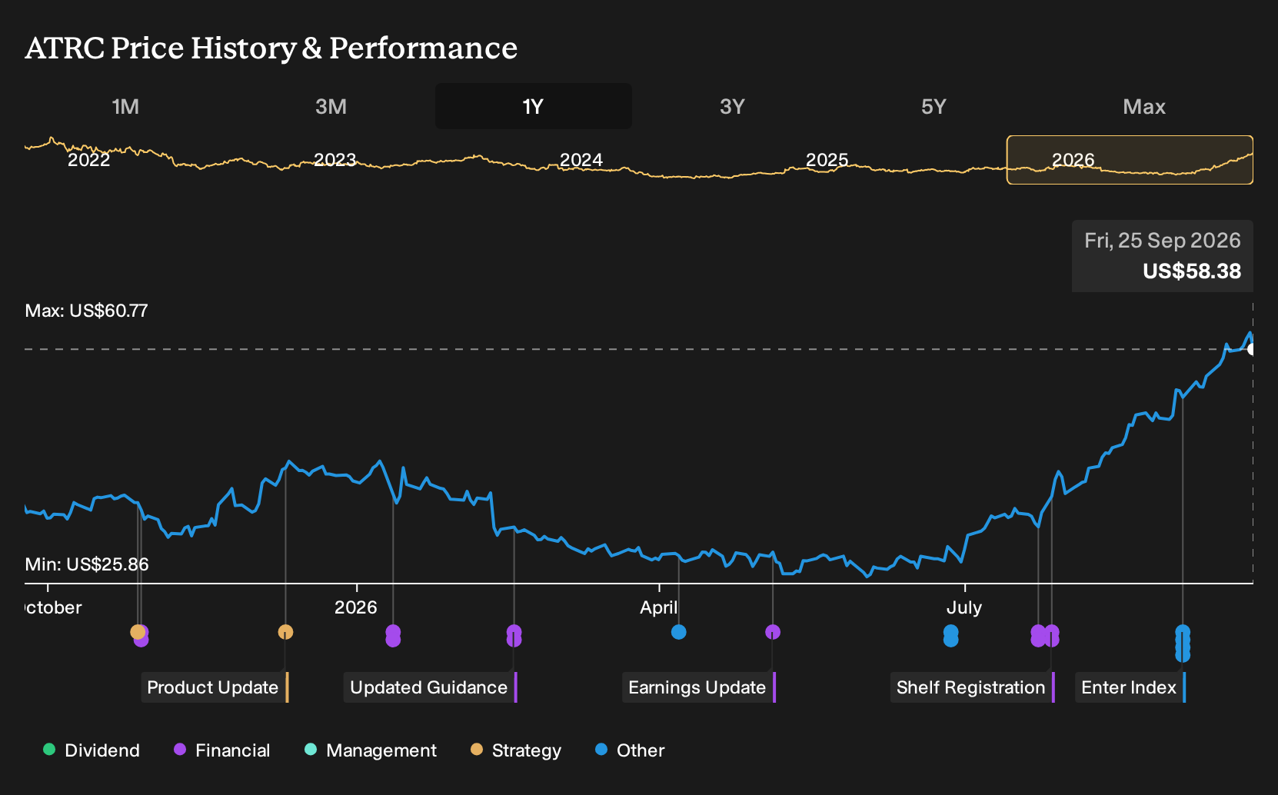
Task: Select the 3M time range tab
Action: coord(331,106)
